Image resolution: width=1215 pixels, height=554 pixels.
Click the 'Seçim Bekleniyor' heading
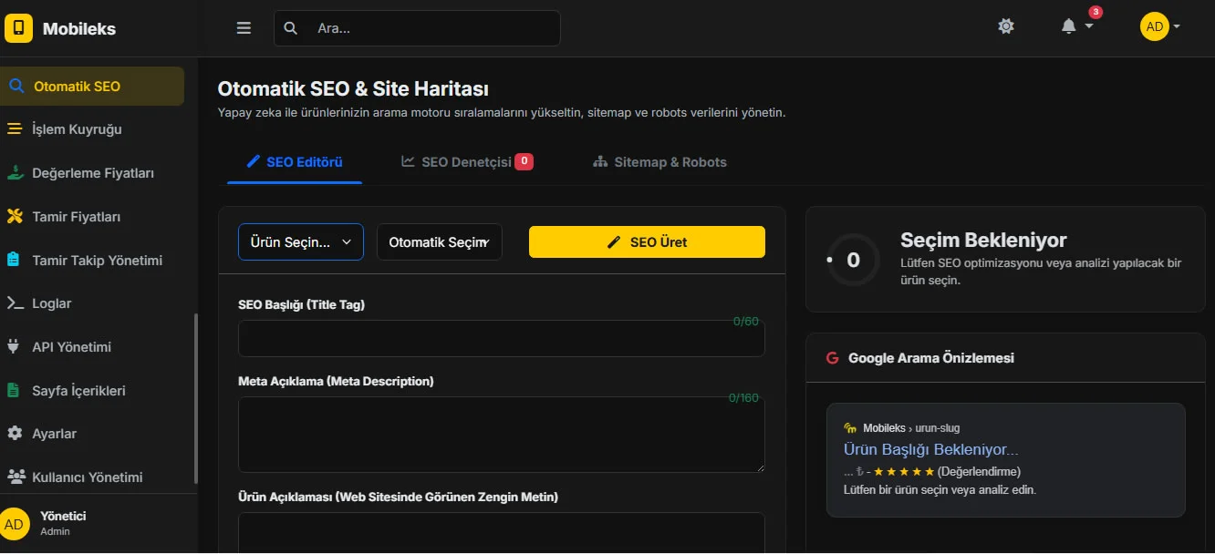(x=983, y=241)
